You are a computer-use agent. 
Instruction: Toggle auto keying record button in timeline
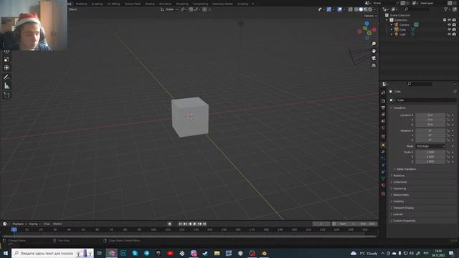coord(170,224)
